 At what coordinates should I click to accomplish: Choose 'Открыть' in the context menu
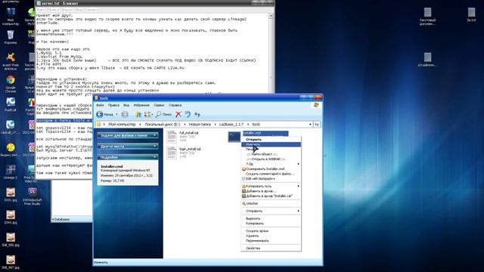pos(271,139)
